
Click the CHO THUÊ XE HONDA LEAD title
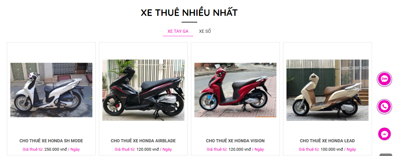coord(327,141)
